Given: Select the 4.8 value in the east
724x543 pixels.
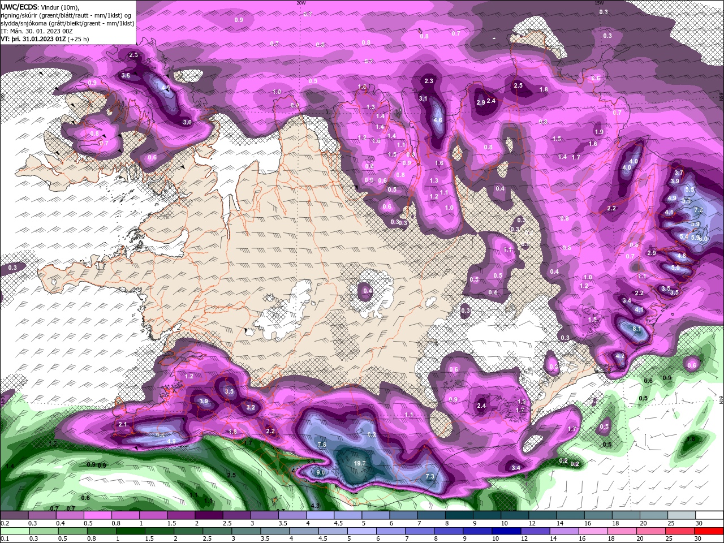Looking at the screenshot, I should click(682, 256).
